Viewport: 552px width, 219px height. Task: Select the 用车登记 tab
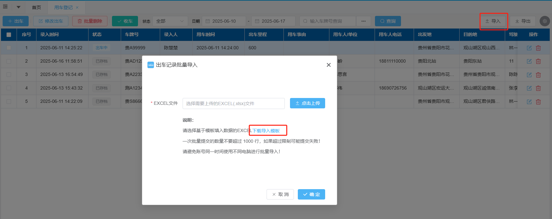point(63,7)
